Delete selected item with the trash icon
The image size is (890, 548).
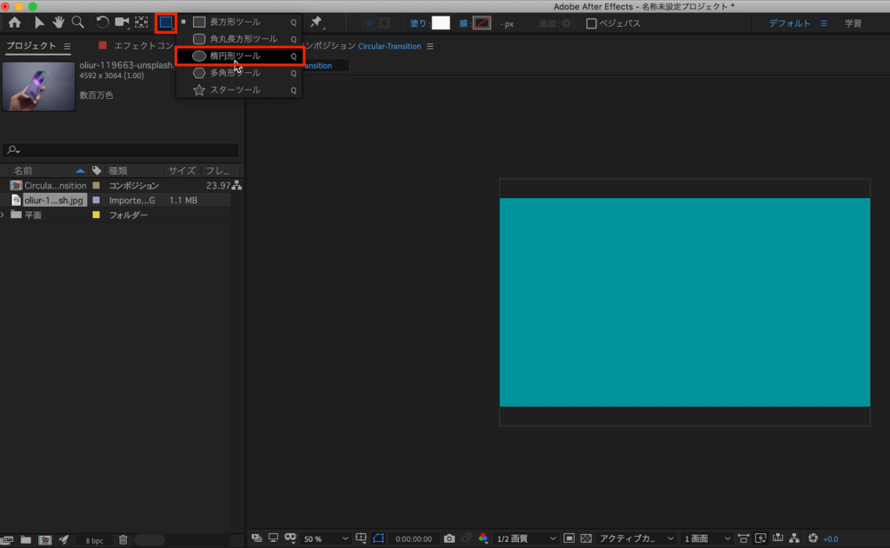click(x=123, y=539)
